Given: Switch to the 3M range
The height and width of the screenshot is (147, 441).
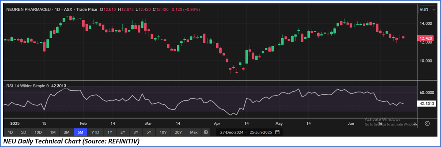Looking at the screenshot, I should pyautogui.click(x=66, y=132).
